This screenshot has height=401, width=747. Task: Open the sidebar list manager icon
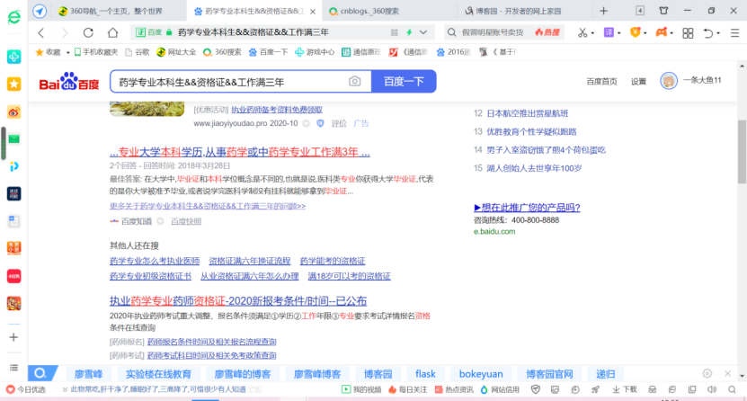click(13, 367)
